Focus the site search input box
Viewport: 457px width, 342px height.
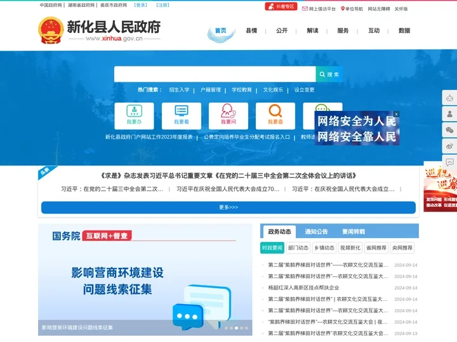pos(215,74)
